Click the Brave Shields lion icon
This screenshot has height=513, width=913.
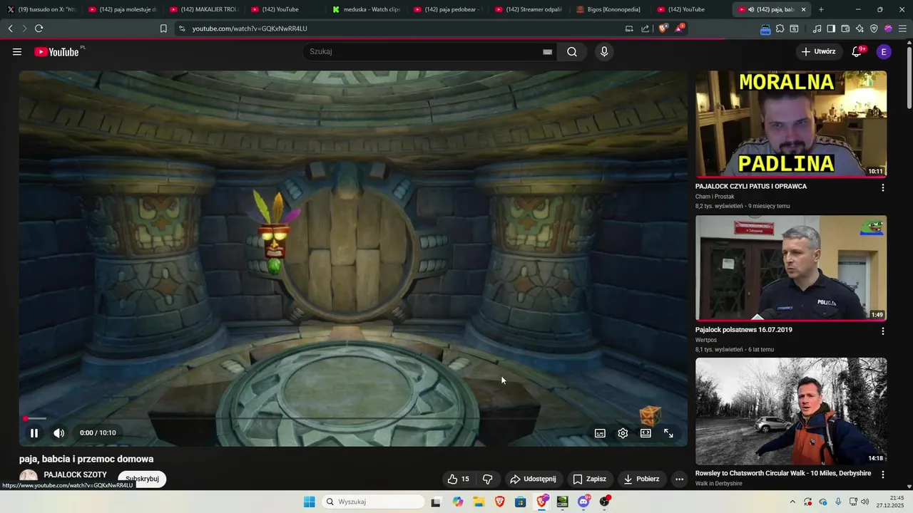[x=663, y=28]
